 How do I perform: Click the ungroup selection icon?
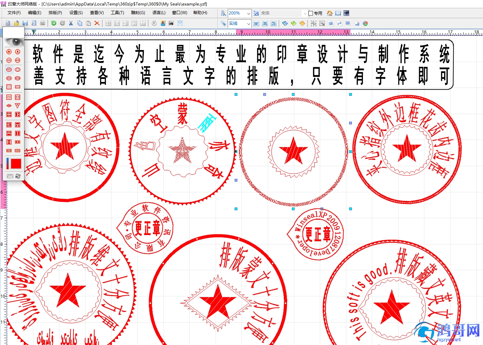tap(322, 23)
